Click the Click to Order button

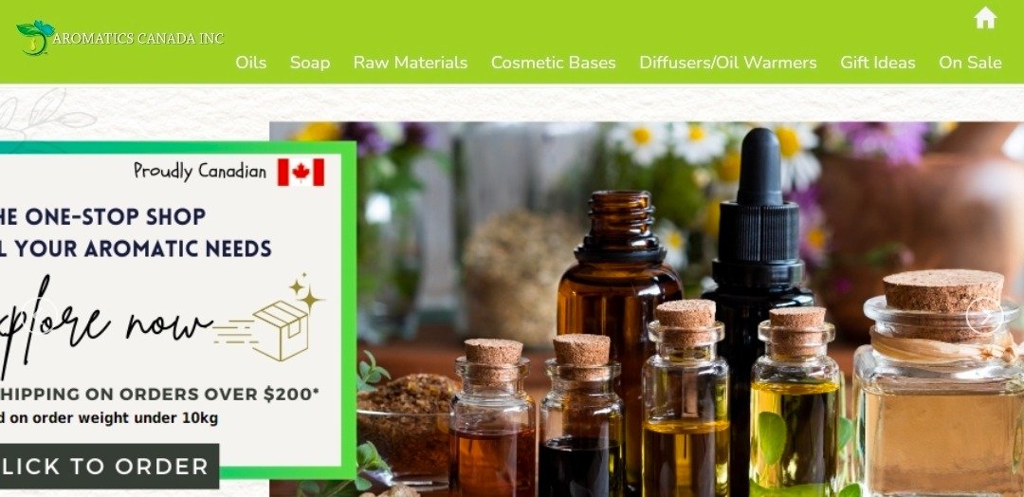108,467
